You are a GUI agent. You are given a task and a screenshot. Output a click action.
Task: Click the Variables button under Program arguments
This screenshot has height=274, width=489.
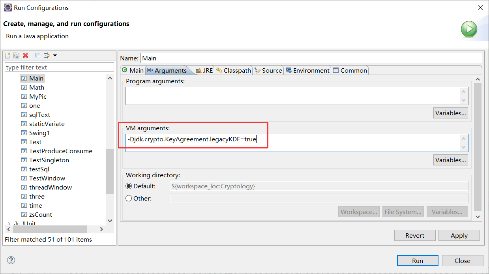[x=451, y=113]
